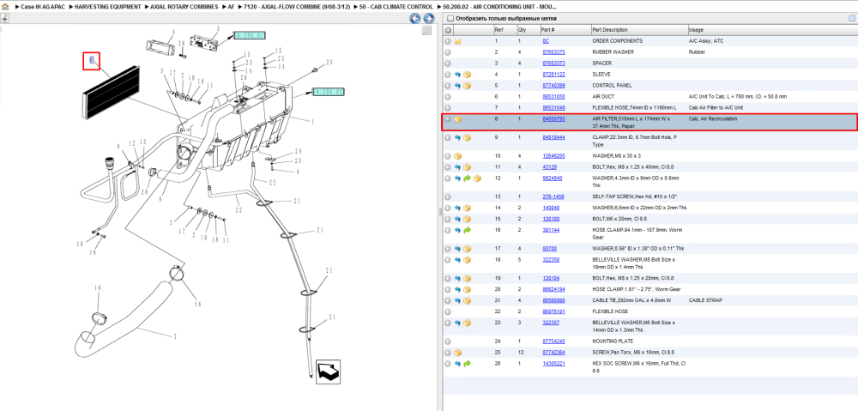Select circle marker for SELF-TAP SCREW row
Viewport: 858px width, 411px height.
(x=448, y=196)
